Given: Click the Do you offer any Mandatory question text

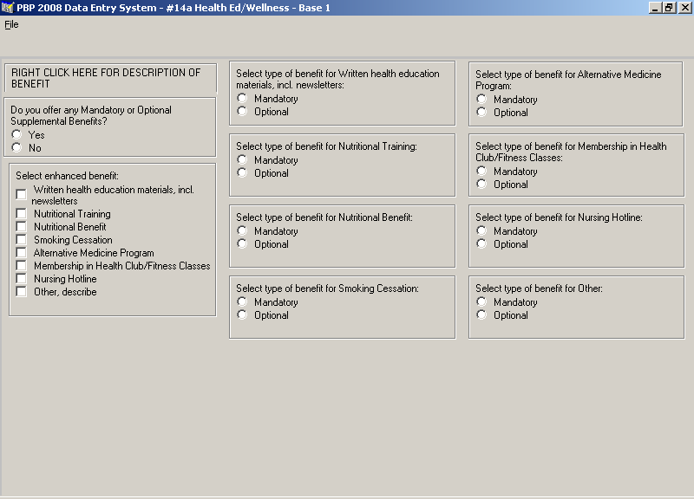Looking at the screenshot, I should [x=91, y=115].
